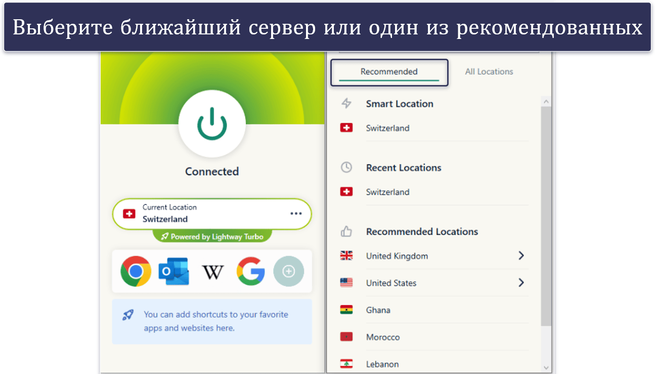655x374 pixels.
Task: Expand United Kingdom server list chevron
Action: pos(521,256)
